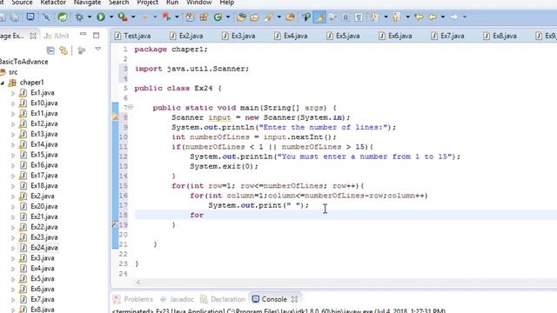Open the Run configurations dropdown arrow
The height and width of the screenshot is (313, 557).
click(x=111, y=17)
